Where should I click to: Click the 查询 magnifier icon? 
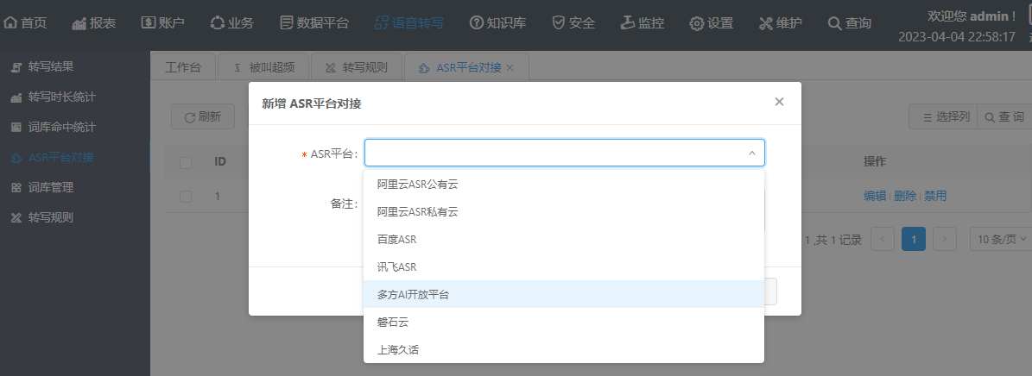point(834,23)
